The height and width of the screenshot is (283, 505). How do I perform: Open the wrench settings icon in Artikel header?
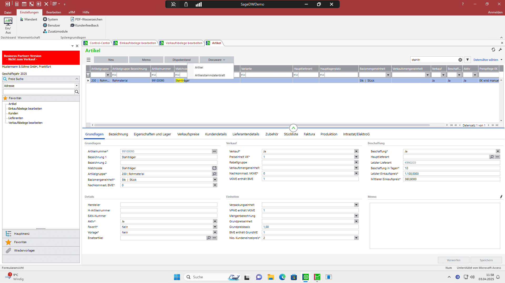[500, 50]
